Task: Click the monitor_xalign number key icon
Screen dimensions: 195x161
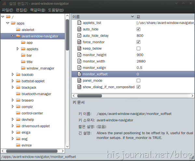Action: (79, 68)
